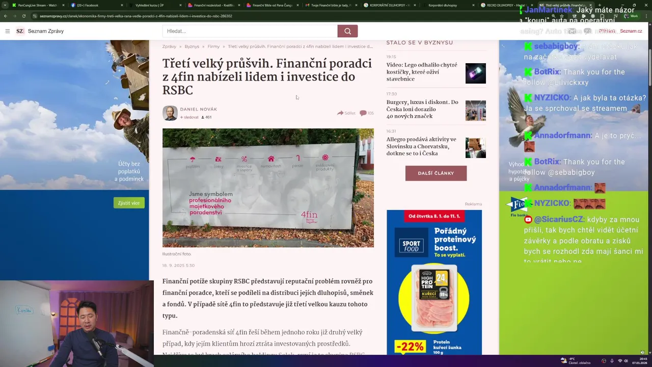Screen dimensions: 652x367
Task: Click the magnifier search button
Action: click(347, 31)
